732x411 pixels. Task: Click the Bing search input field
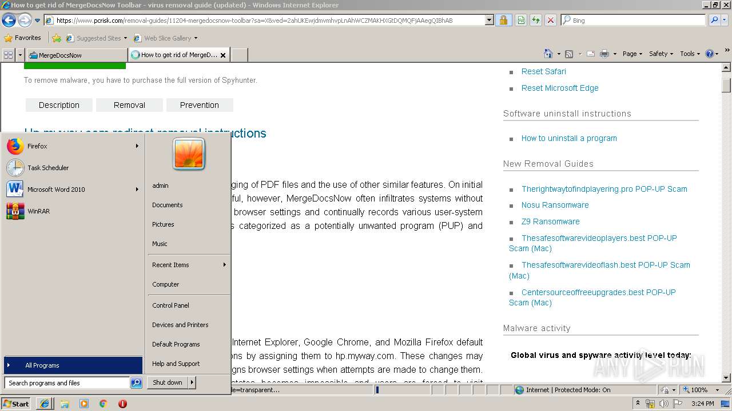point(634,20)
